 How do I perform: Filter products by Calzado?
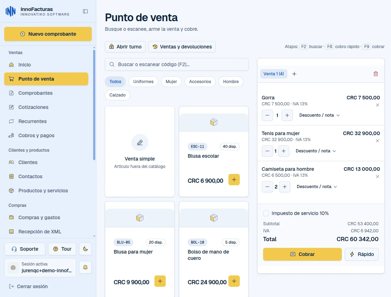click(x=118, y=95)
